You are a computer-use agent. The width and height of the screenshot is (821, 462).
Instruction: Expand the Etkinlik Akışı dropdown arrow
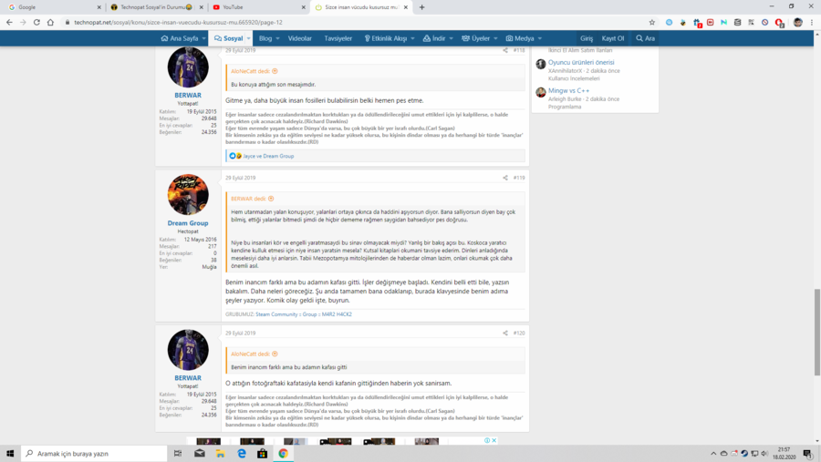point(412,38)
